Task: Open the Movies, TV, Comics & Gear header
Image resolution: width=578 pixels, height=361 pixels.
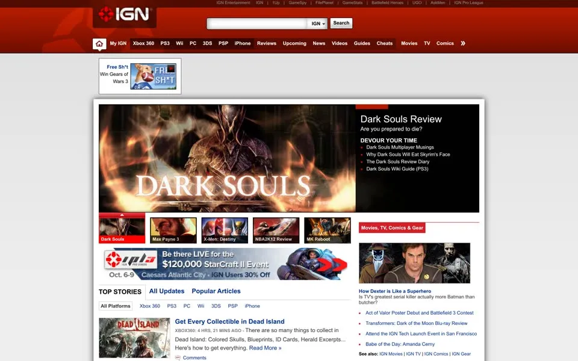Action: [392, 227]
